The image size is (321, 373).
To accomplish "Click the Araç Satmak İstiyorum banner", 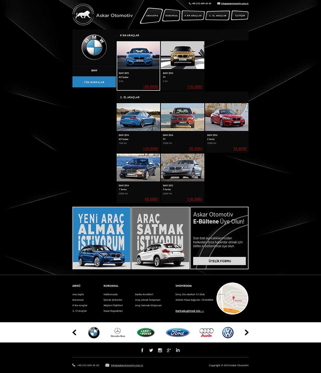I will click(160, 238).
